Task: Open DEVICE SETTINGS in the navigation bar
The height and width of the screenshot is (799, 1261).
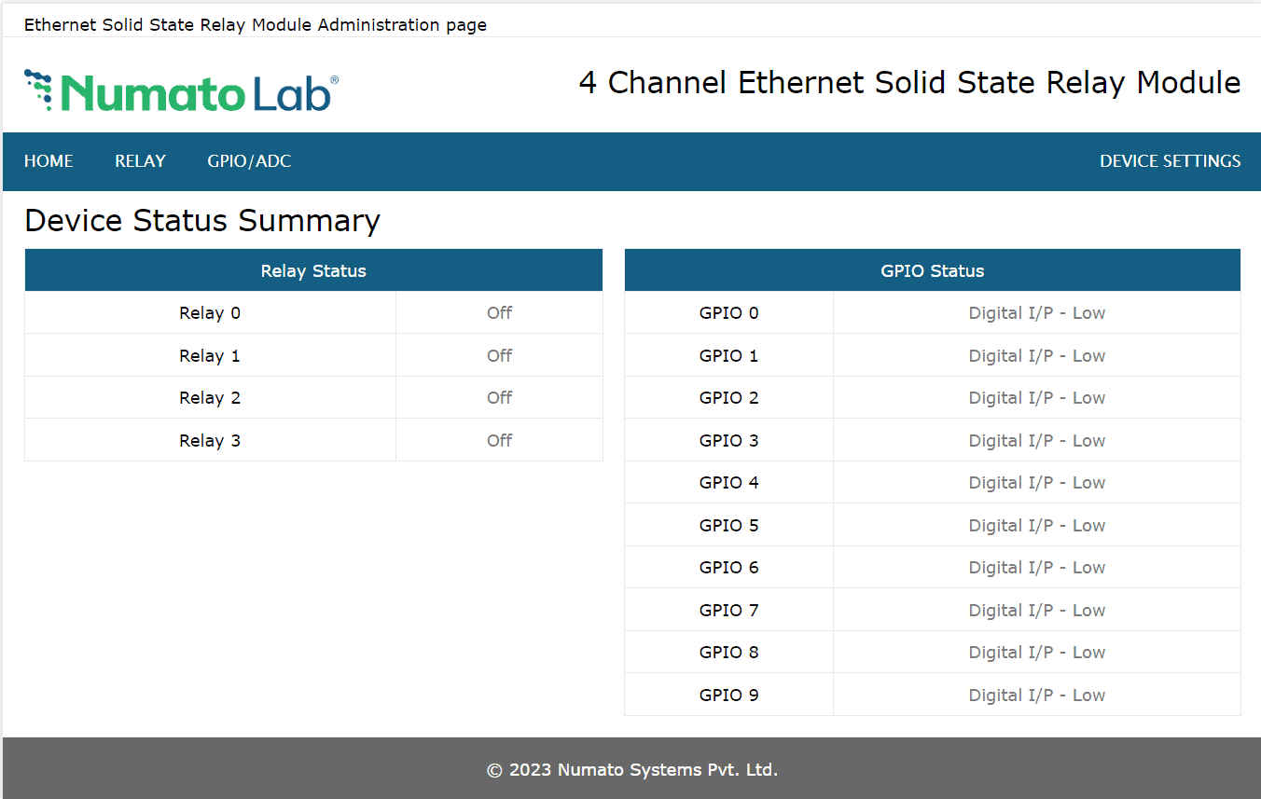Action: pos(1170,161)
